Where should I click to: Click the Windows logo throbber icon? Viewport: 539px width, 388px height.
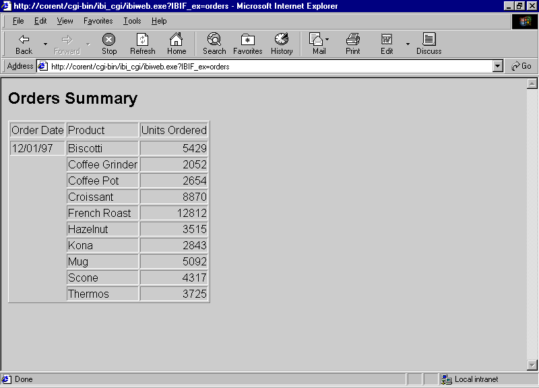pyautogui.click(x=524, y=22)
